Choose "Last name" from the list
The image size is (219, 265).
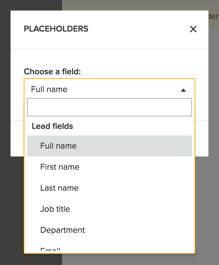(59, 188)
